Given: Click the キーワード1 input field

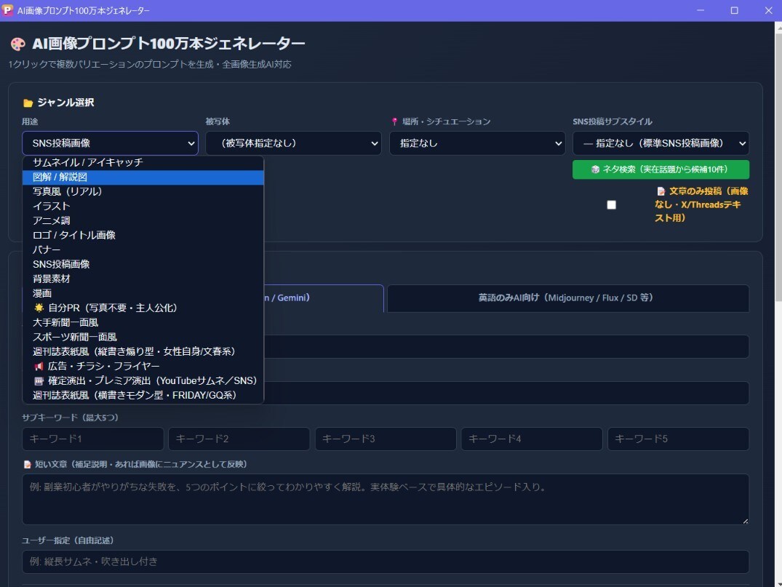Looking at the screenshot, I should click(93, 439).
